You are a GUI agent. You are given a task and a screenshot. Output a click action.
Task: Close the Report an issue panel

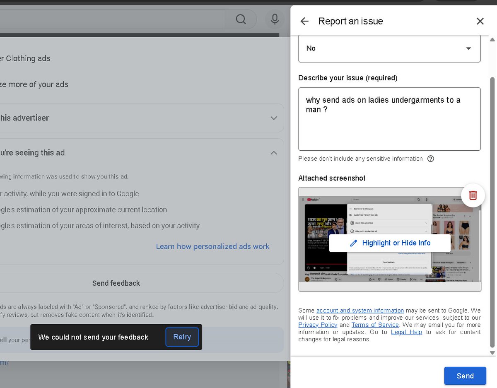click(480, 21)
